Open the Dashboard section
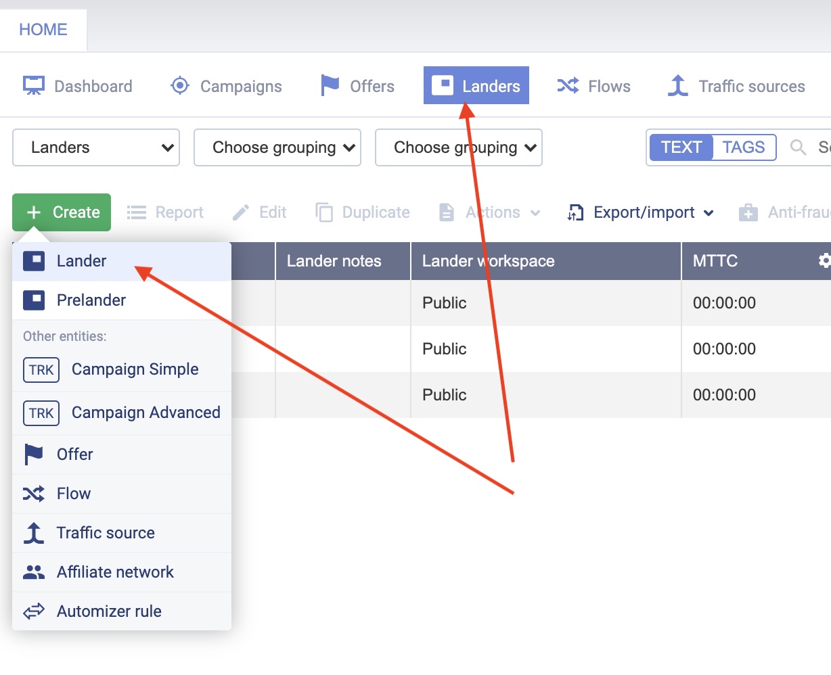Screen dimensions: 831x675 78,87
